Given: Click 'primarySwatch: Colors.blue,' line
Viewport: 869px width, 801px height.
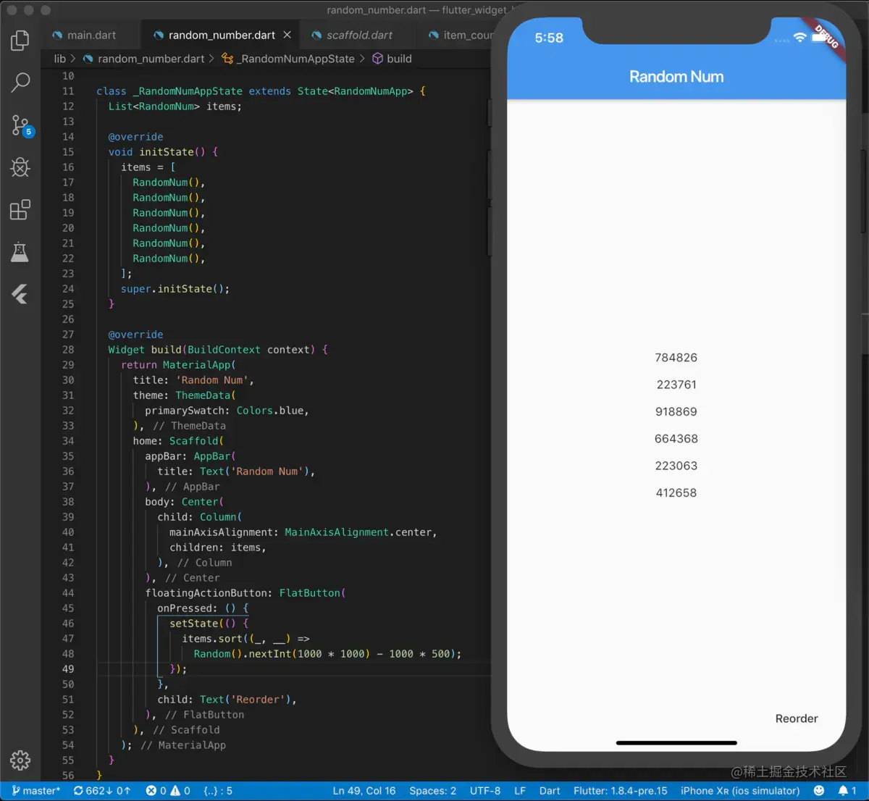Looking at the screenshot, I should click(x=227, y=411).
